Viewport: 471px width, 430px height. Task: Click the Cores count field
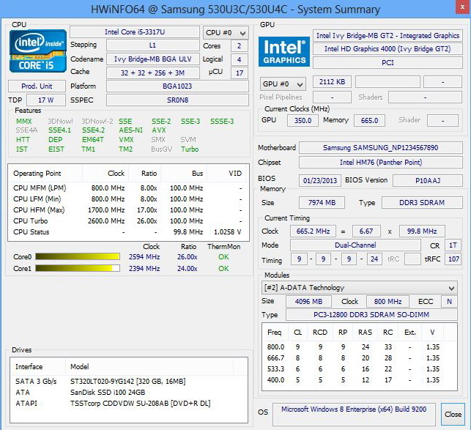[239, 46]
